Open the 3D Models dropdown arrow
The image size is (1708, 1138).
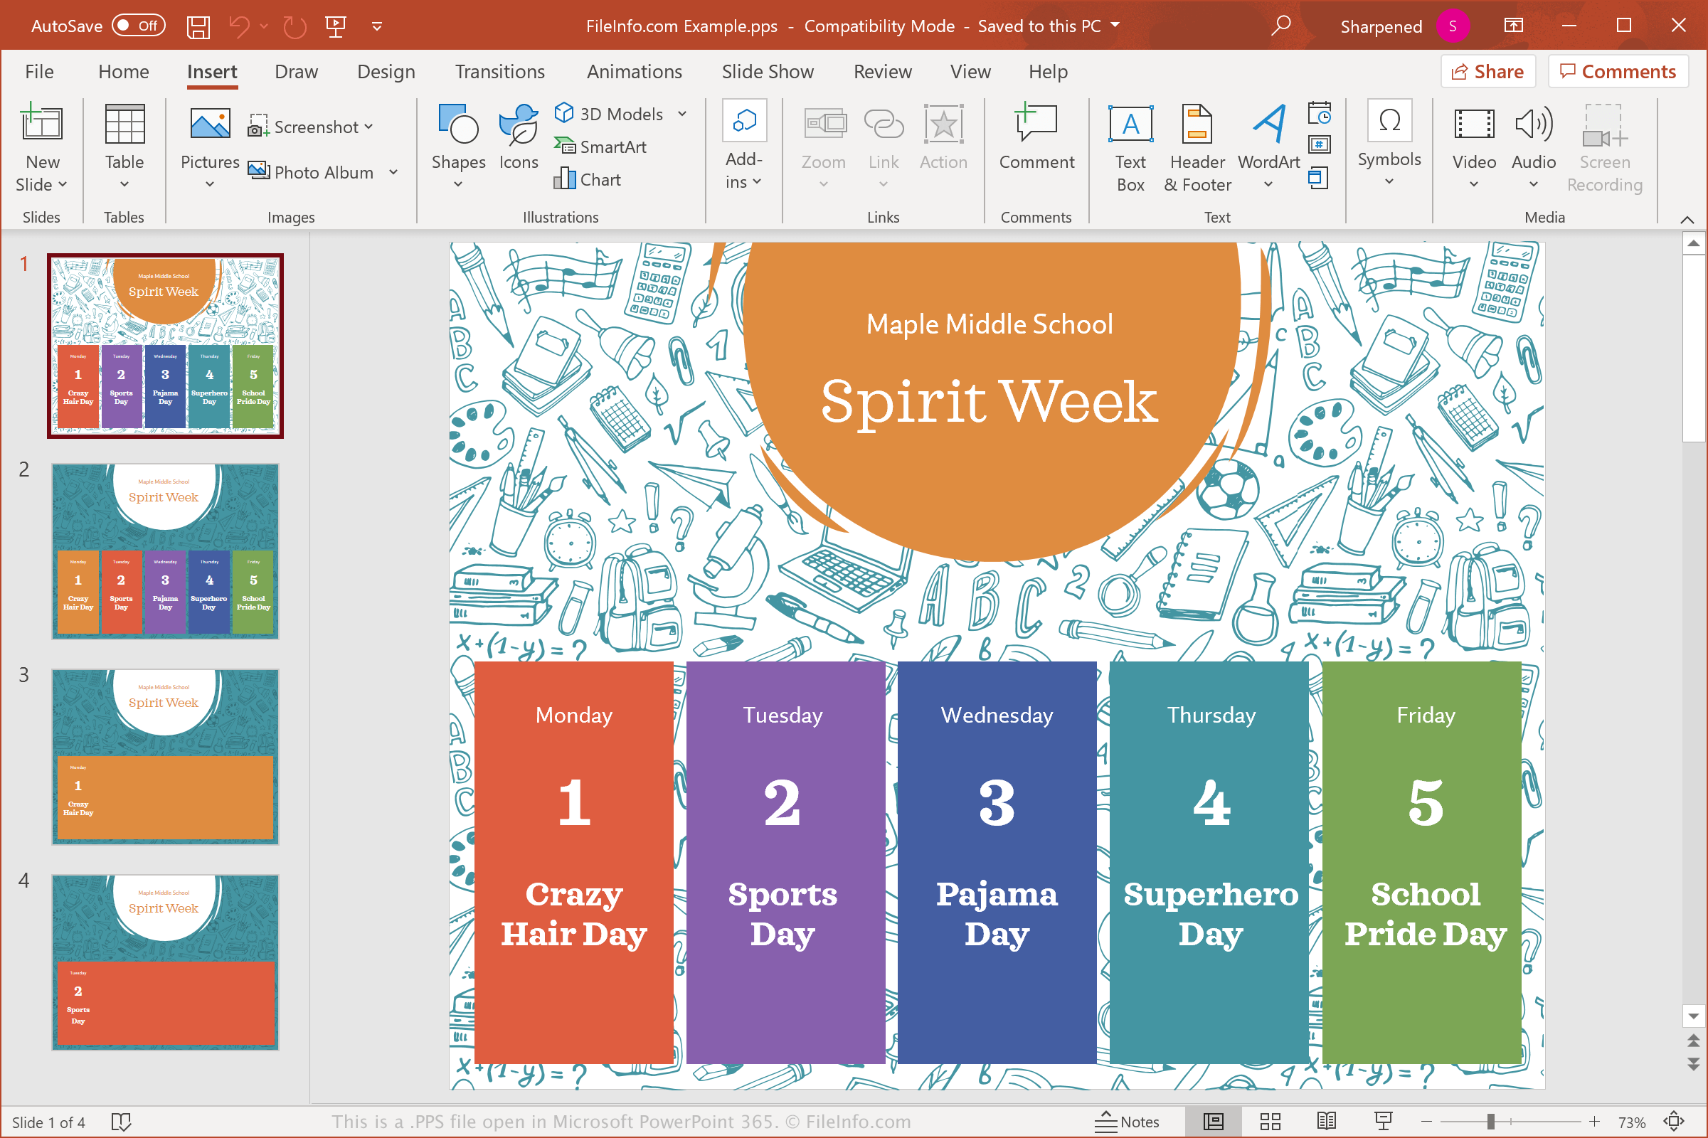click(x=682, y=114)
